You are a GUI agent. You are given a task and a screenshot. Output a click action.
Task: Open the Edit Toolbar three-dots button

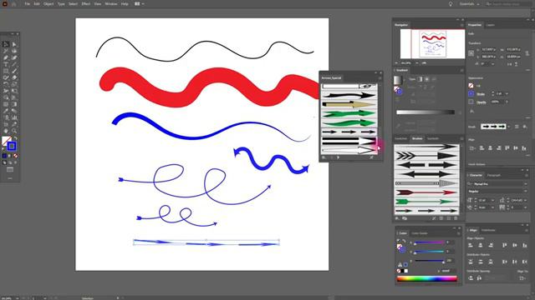[x=10, y=178]
